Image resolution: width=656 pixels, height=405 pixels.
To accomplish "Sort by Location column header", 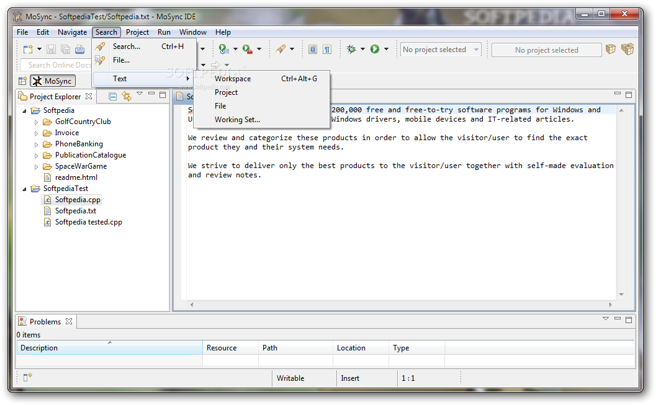I will click(x=361, y=348).
